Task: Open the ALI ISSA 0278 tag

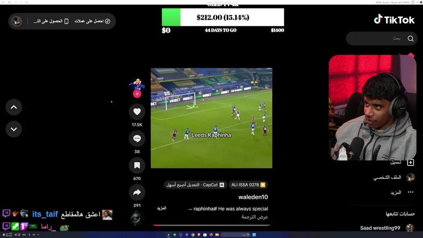Action: click(x=248, y=185)
